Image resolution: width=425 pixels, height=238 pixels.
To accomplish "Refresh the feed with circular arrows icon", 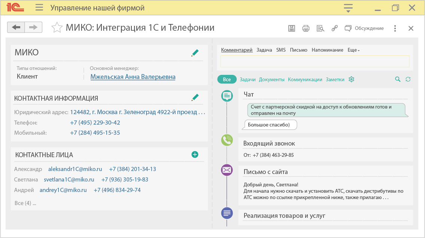I will (408, 79).
